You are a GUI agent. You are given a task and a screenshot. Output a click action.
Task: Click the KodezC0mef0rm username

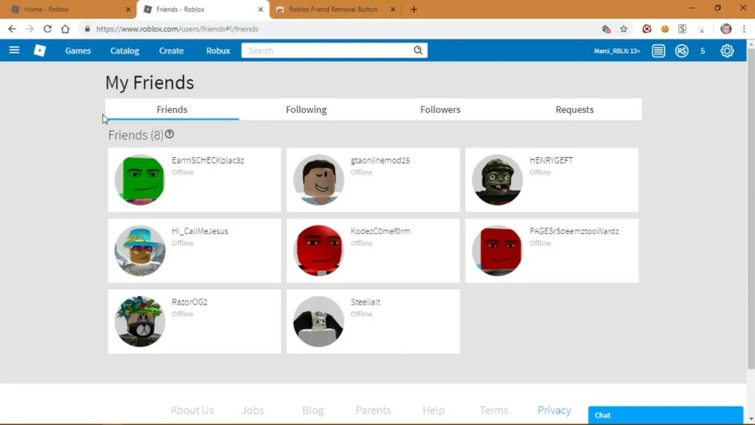[x=380, y=231]
